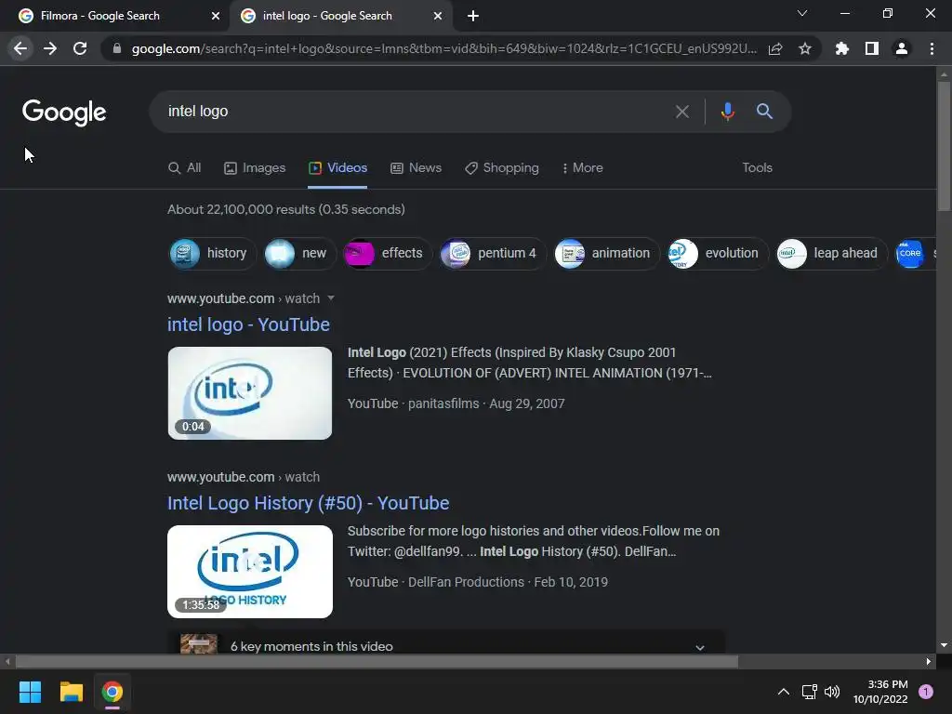Click the browser forward arrow
This screenshot has width=952, height=714.
[50, 48]
